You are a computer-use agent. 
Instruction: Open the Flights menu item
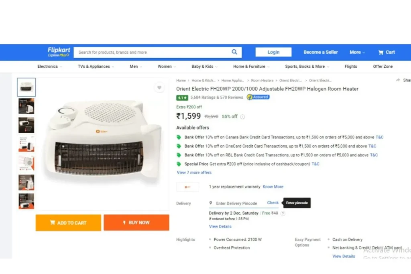(x=351, y=67)
